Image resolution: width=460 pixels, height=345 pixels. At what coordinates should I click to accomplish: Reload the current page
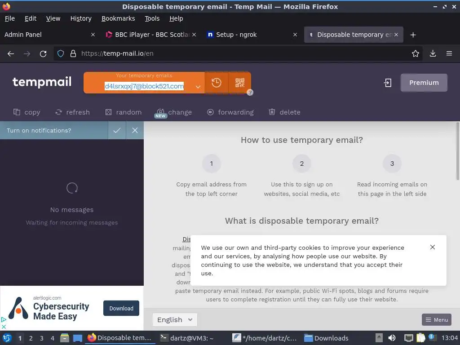(x=43, y=54)
